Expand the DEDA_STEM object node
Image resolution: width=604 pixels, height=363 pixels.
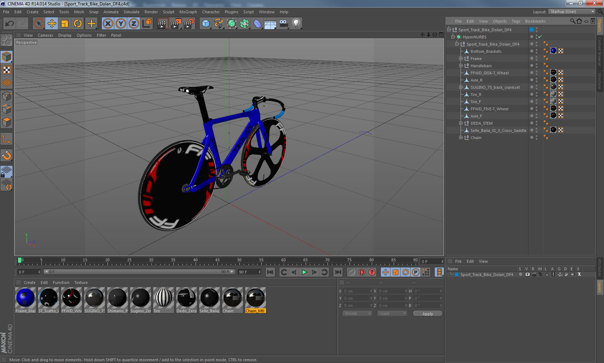[x=461, y=123]
